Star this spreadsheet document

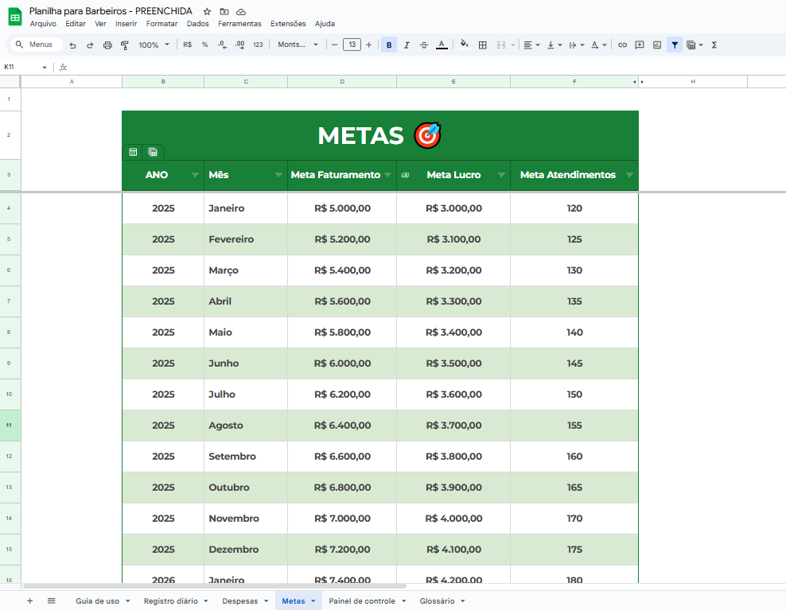coord(207,12)
